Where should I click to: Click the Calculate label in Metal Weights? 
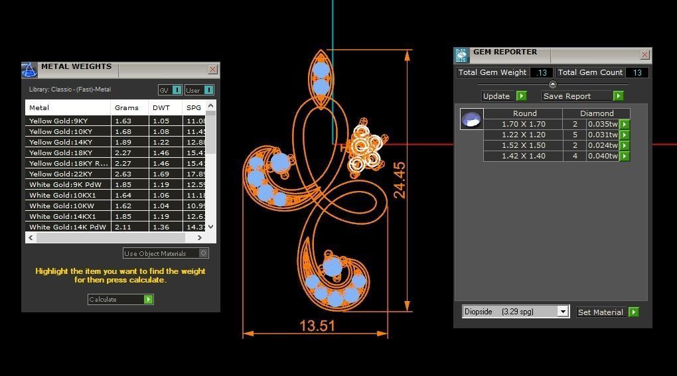click(x=103, y=299)
